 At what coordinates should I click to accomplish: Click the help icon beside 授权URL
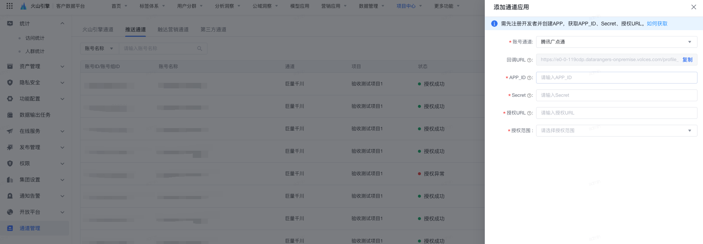point(529,113)
